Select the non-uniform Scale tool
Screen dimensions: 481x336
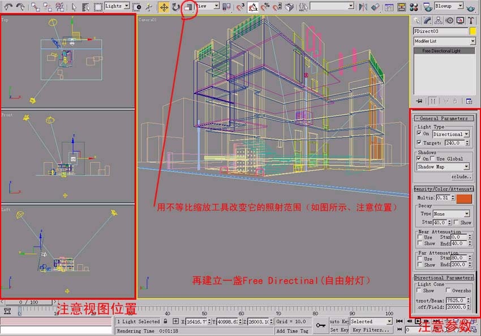pyautogui.click(x=188, y=7)
